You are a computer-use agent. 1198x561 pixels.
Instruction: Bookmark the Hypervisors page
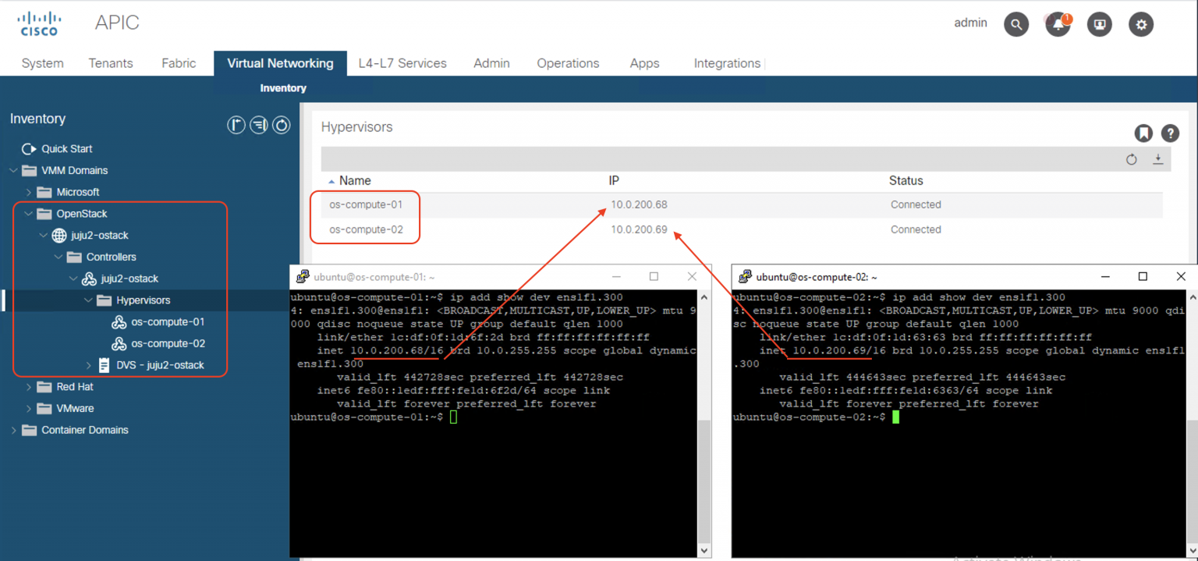click(x=1143, y=133)
